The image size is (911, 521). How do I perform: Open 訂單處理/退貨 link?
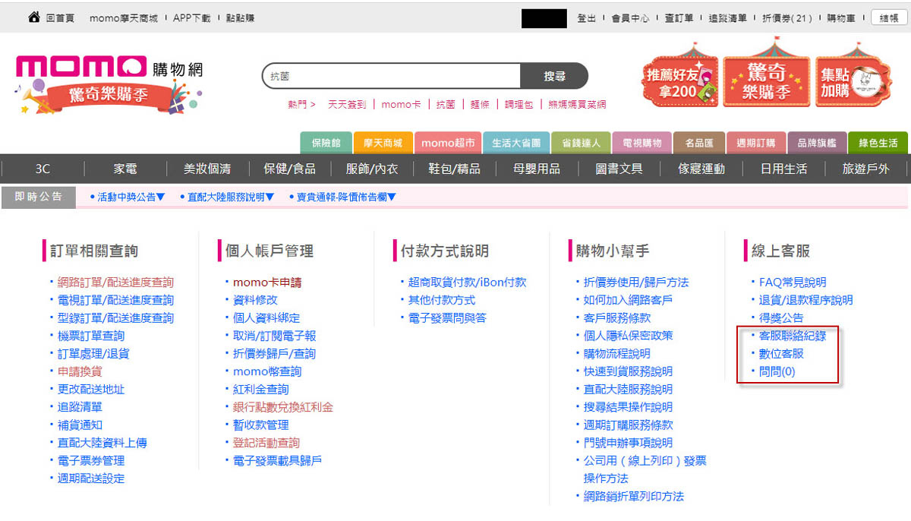[93, 354]
